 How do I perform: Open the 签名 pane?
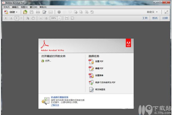155,18
